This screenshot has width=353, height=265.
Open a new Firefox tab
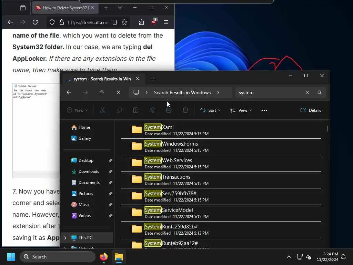tap(106, 8)
